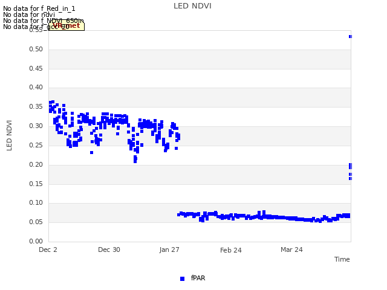387x290 pixels.
Task: Click the Dec 2 date tick label
Action: 48,250
